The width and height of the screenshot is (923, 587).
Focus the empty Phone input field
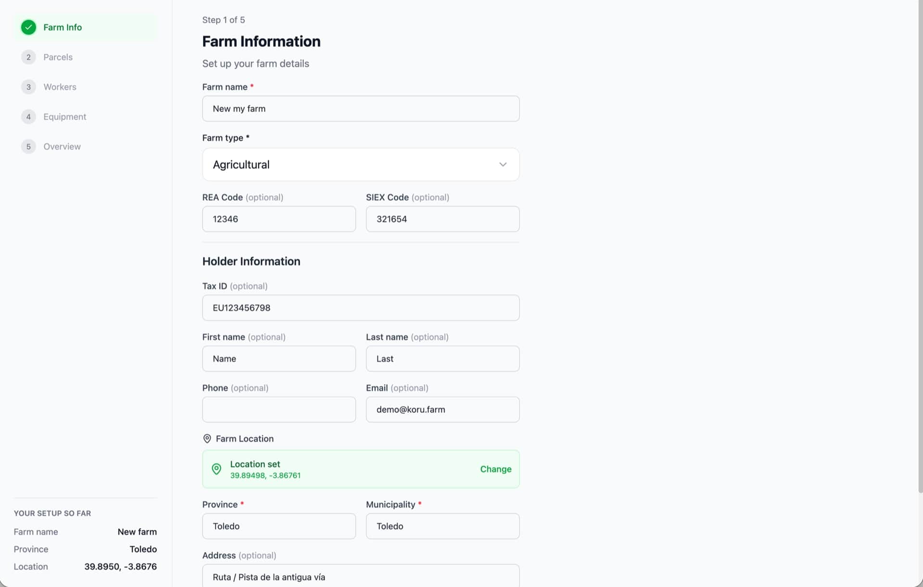click(279, 409)
